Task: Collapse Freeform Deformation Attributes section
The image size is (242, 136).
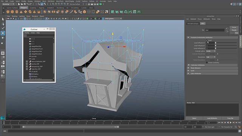Action: tap(188, 37)
